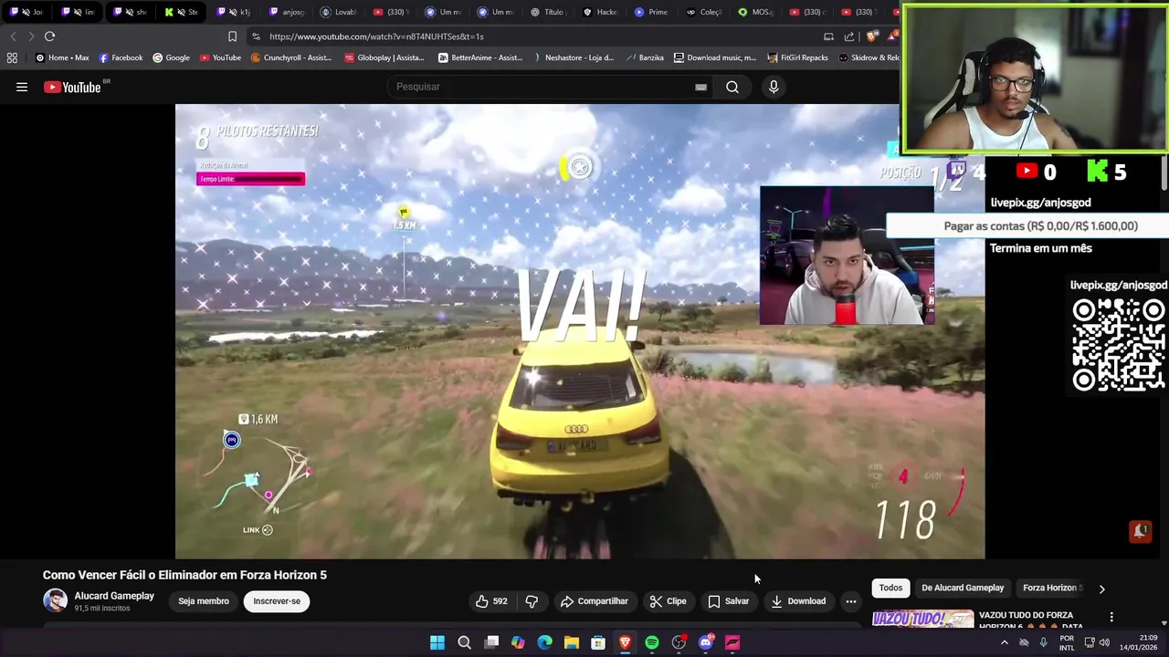Viewport: 1169px width, 657px height.
Task: Save video with Salvar button
Action: coord(728,601)
